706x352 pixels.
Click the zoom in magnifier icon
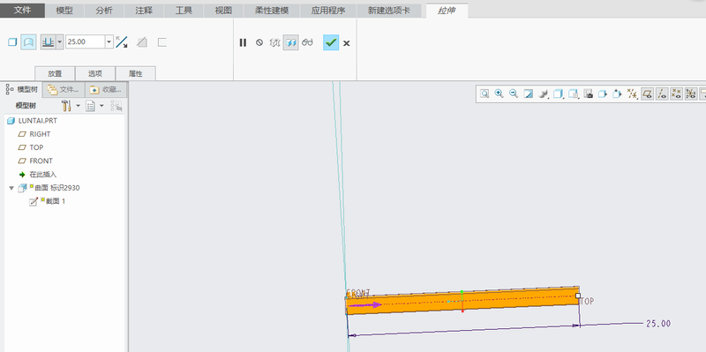[499, 94]
